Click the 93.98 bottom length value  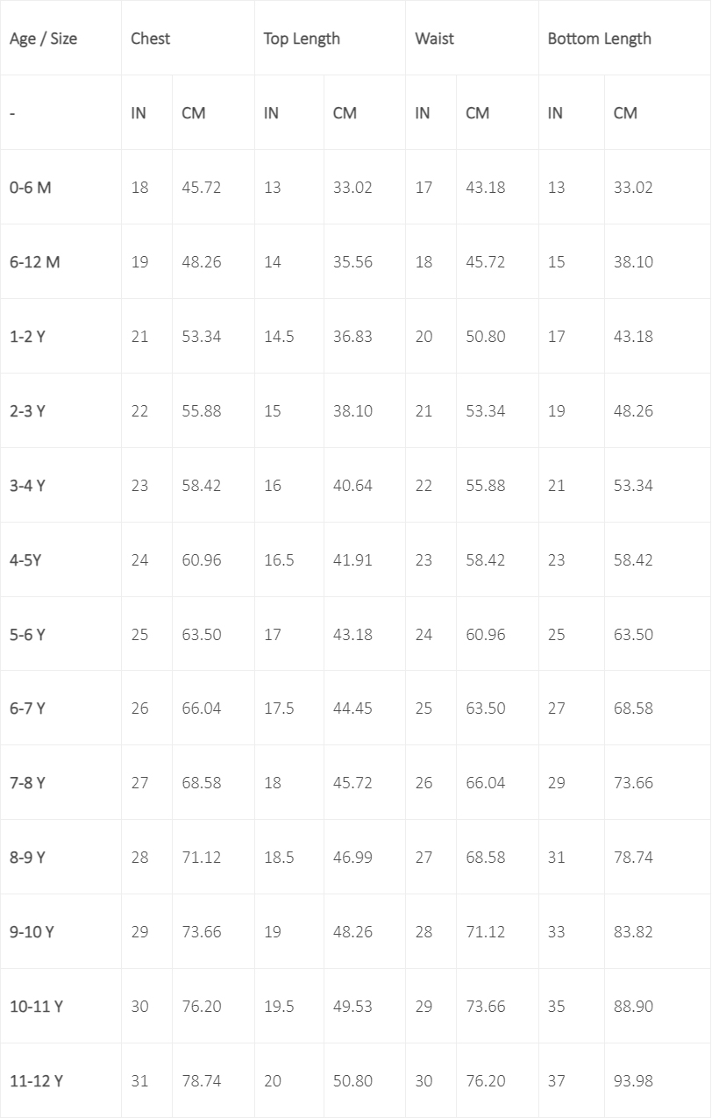tap(633, 1081)
